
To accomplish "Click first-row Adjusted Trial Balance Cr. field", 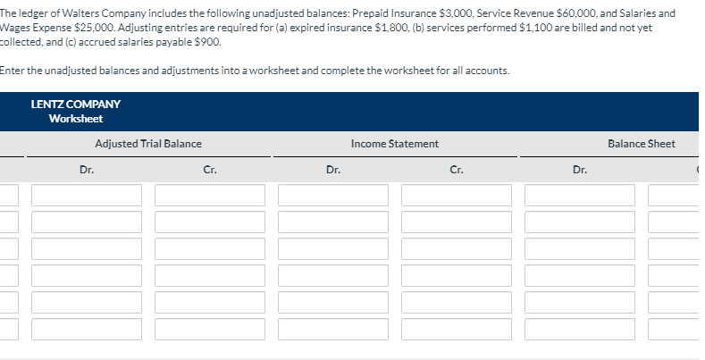I will (210, 195).
